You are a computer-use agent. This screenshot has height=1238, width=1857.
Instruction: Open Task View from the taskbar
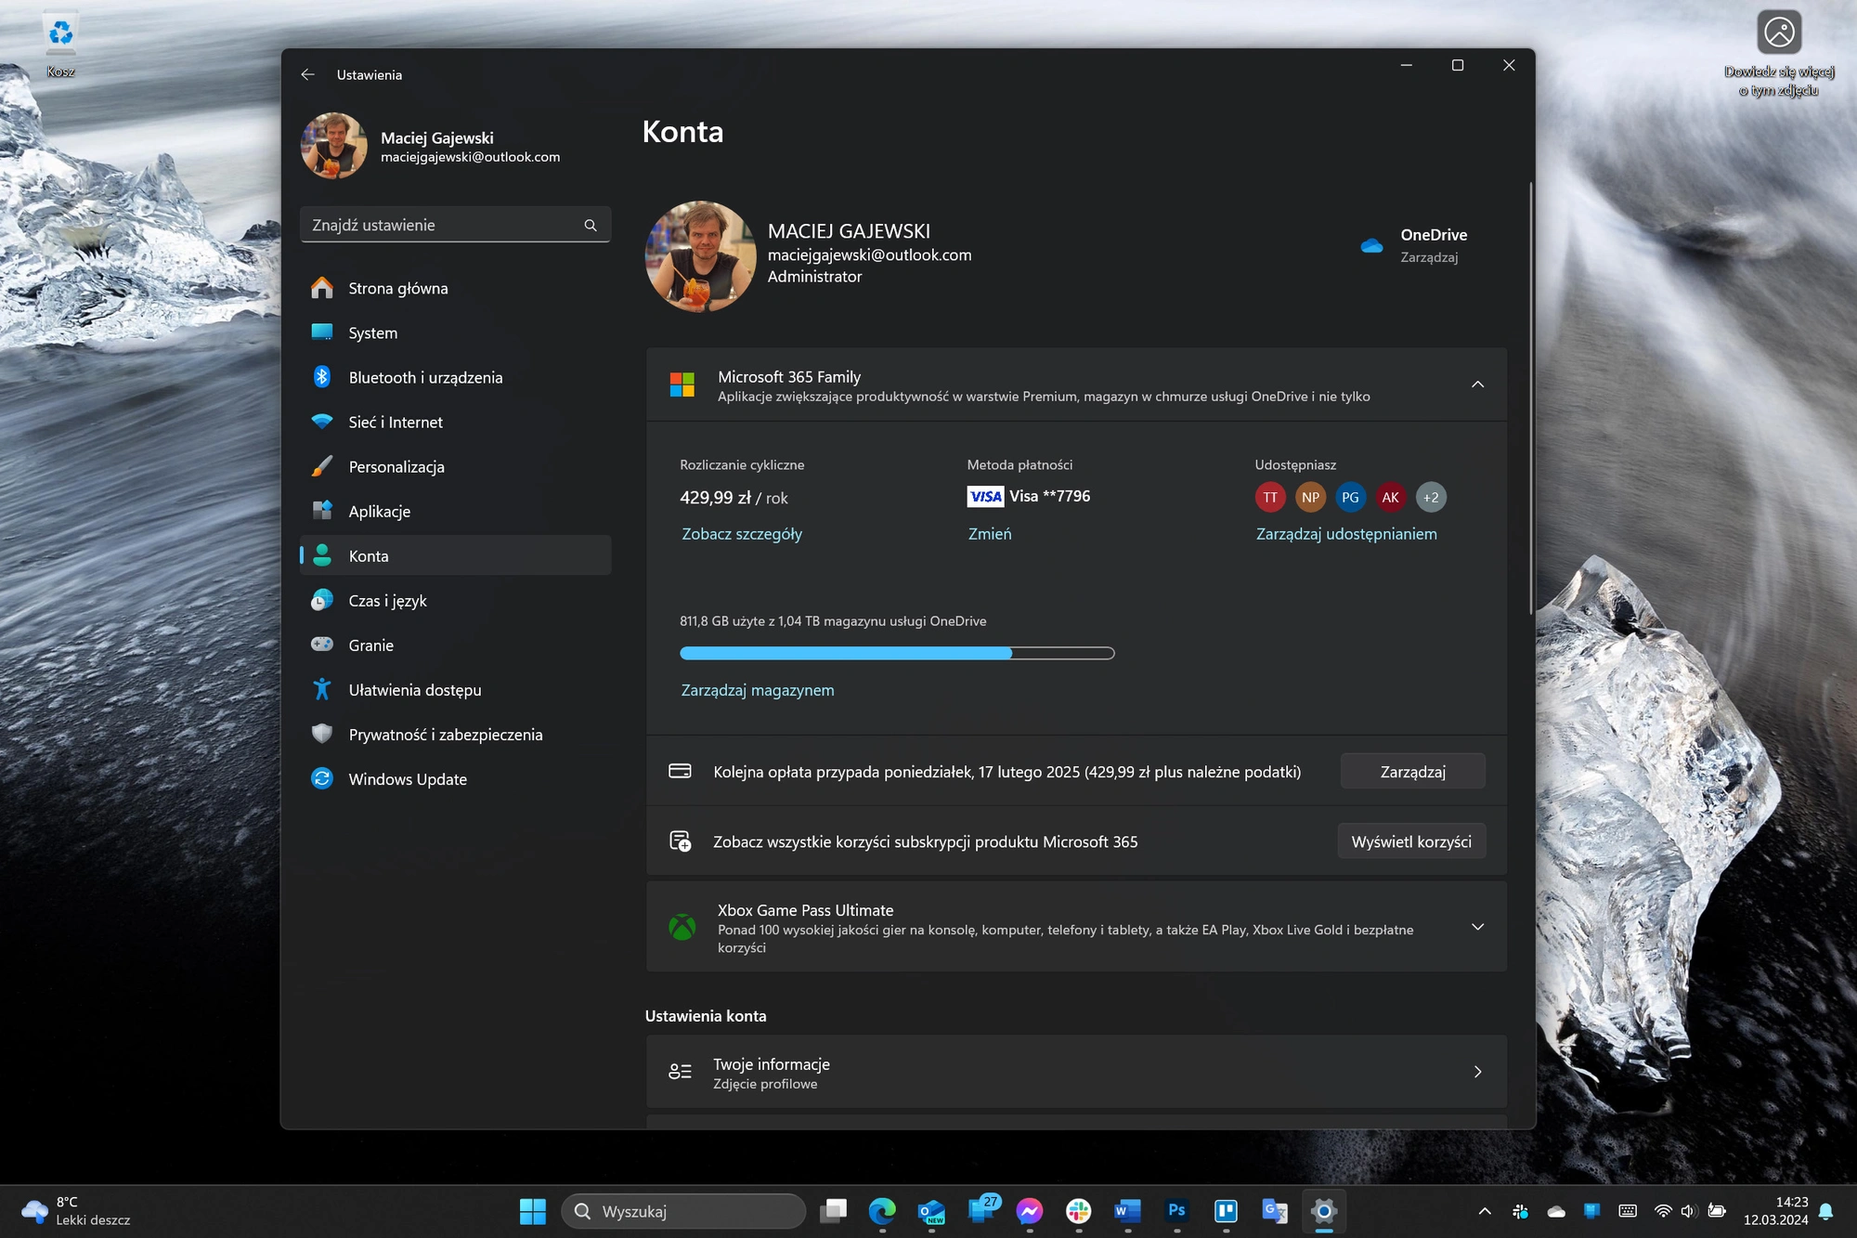click(x=834, y=1211)
